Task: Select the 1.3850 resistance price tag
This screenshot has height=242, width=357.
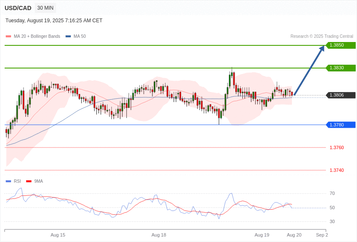Action: [341, 45]
